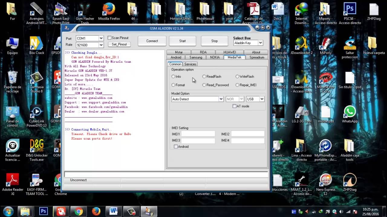This screenshot has width=387, height=217.
Task: Open the About tab
Action: [256, 52]
